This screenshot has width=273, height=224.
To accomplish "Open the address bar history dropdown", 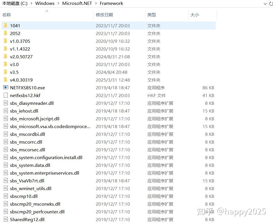I will coord(265,3).
